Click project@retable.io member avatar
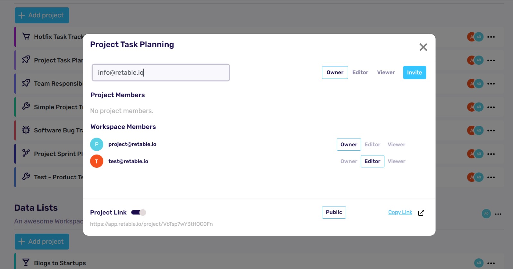The image size is (513, 269). coord(97,144)
